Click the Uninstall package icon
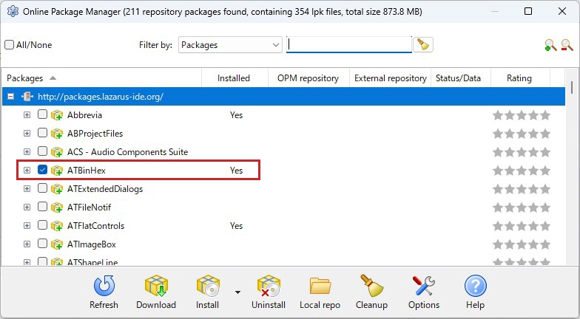 coord(268,286)
